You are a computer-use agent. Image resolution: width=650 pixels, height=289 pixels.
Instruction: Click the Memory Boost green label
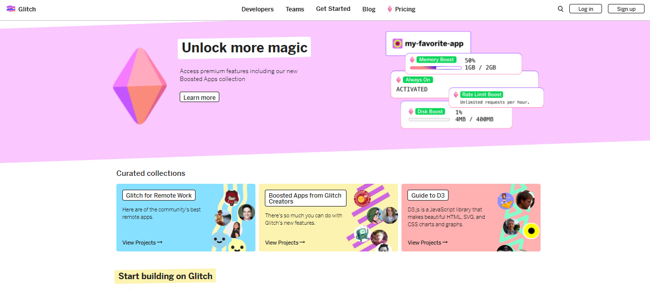pyautogui.click(x=436, y=60)
